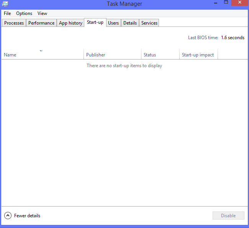Collapse view with Fewer details chevron
249x228 pixels.
coord(8,216)
